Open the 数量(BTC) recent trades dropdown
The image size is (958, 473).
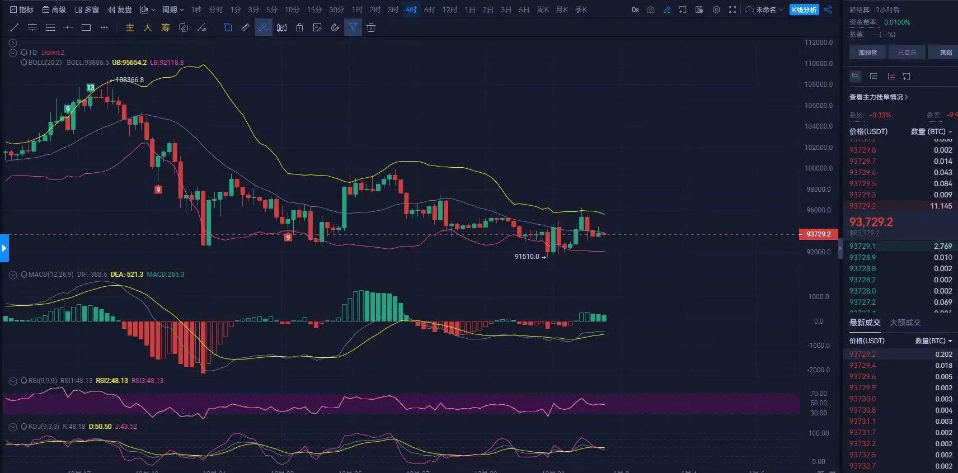tap(934, 340)
